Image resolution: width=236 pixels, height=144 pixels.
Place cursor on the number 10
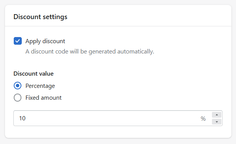(22, 118)
